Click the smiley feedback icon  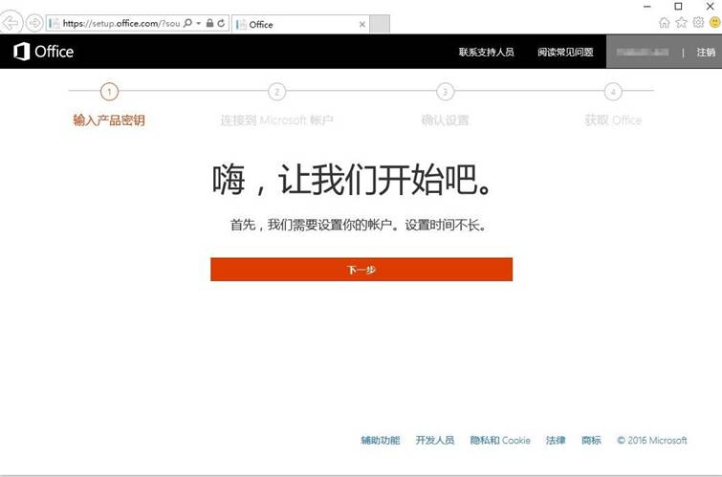tap(715, 22)
